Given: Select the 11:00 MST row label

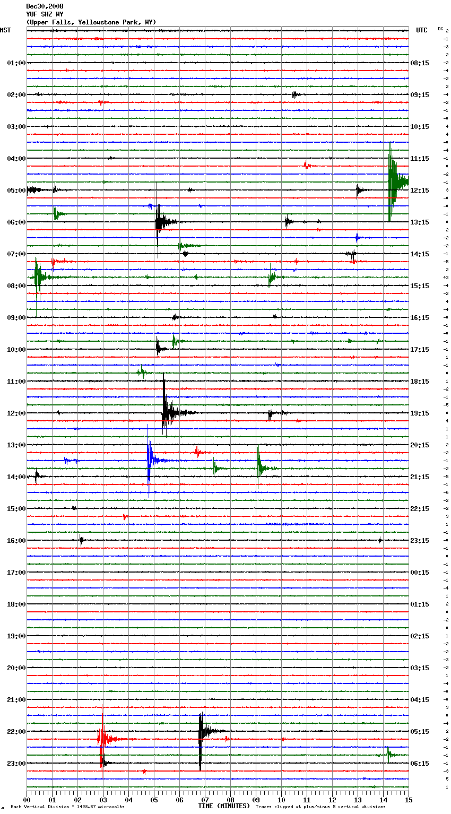Looking at the screenshot, I should point(16,382).
